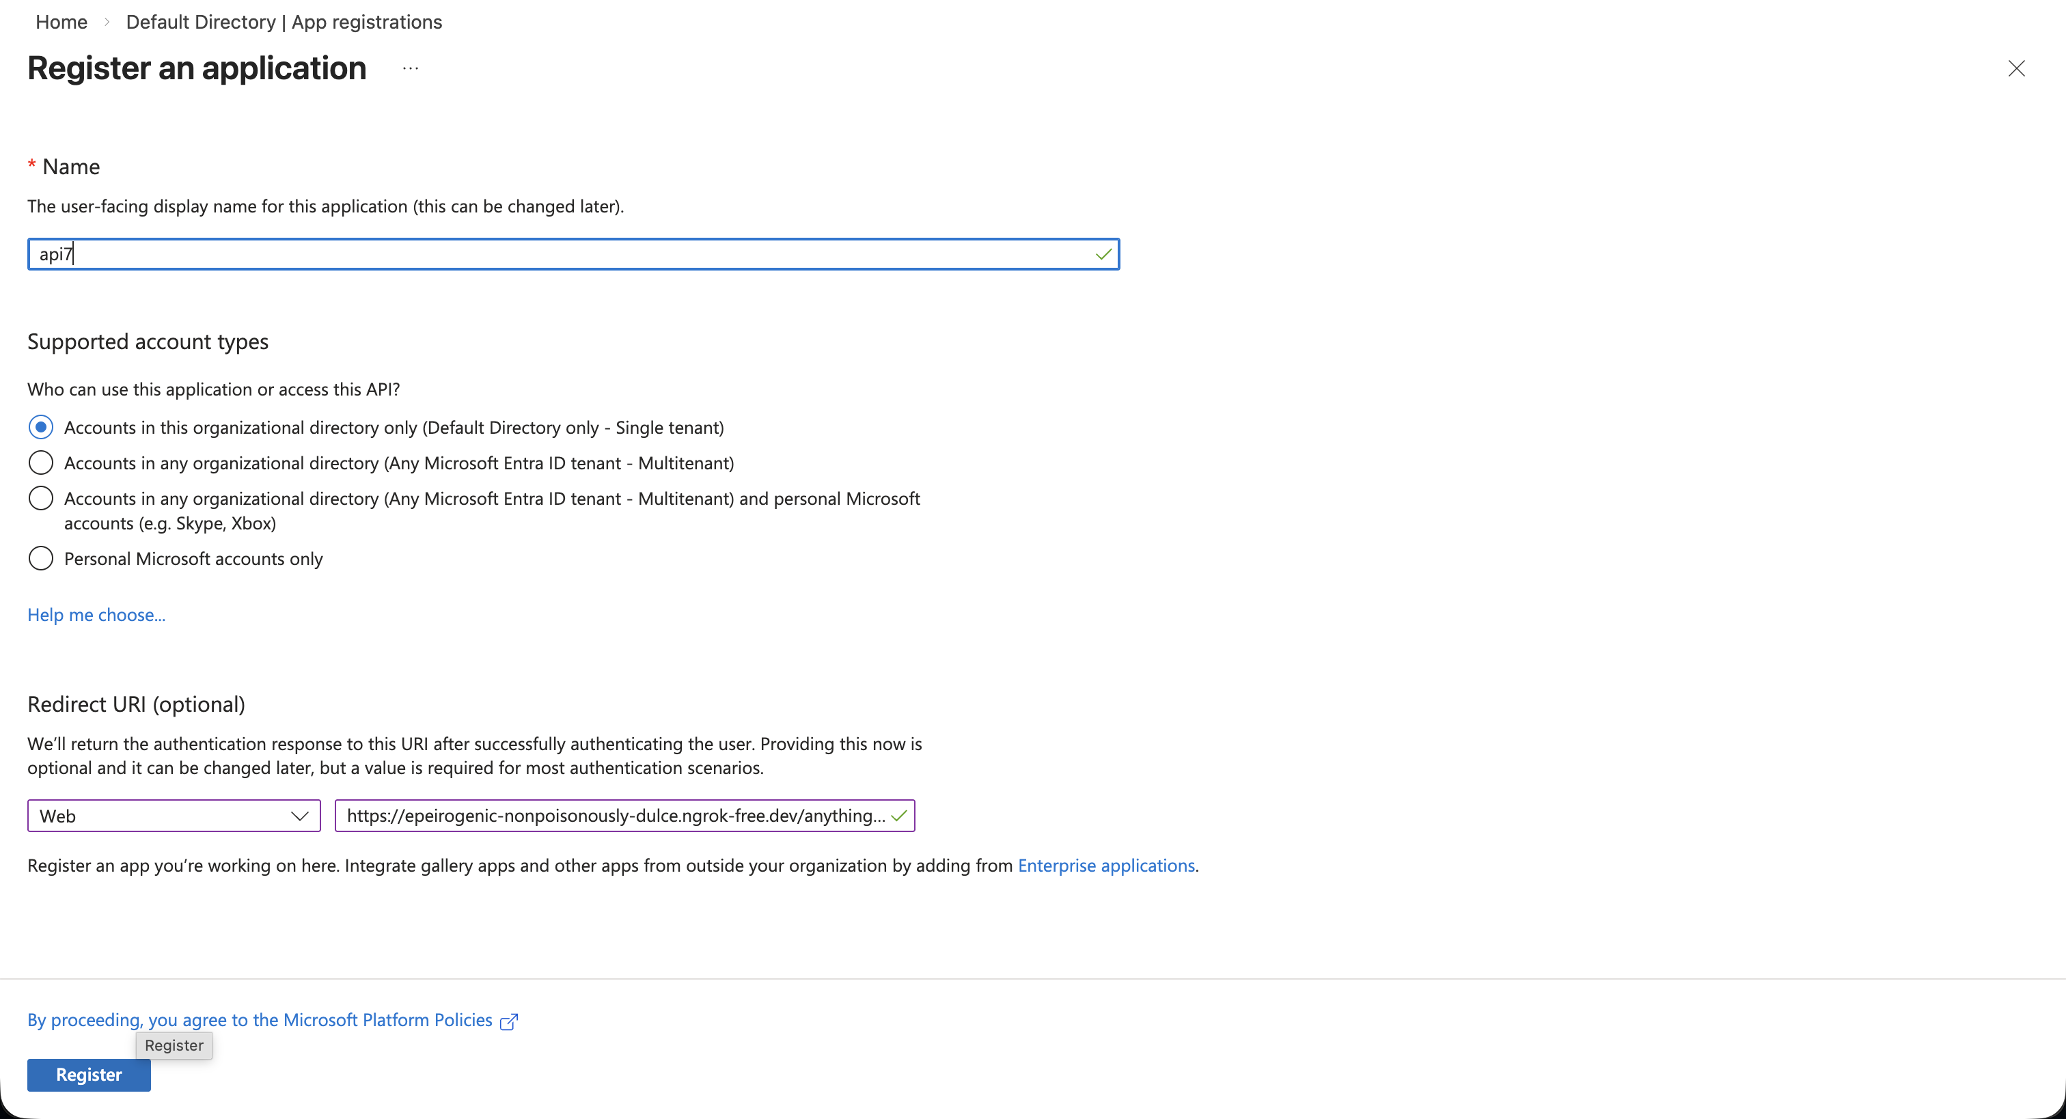Click the Help me choose link
Image resolution: width=2066 pixels, height=1119 pixels.
pyautogui.click(x=96, y=614)
